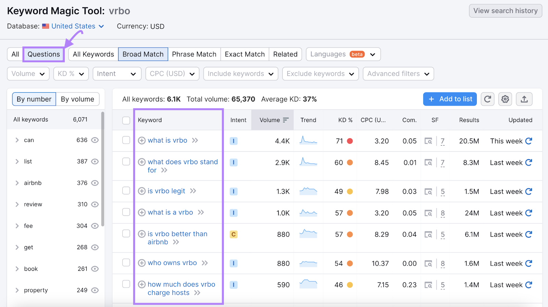Open double-arrow for 'who owns vrbo' keyword
Viewport: 548px width, 307px height.
click(205, 263)
